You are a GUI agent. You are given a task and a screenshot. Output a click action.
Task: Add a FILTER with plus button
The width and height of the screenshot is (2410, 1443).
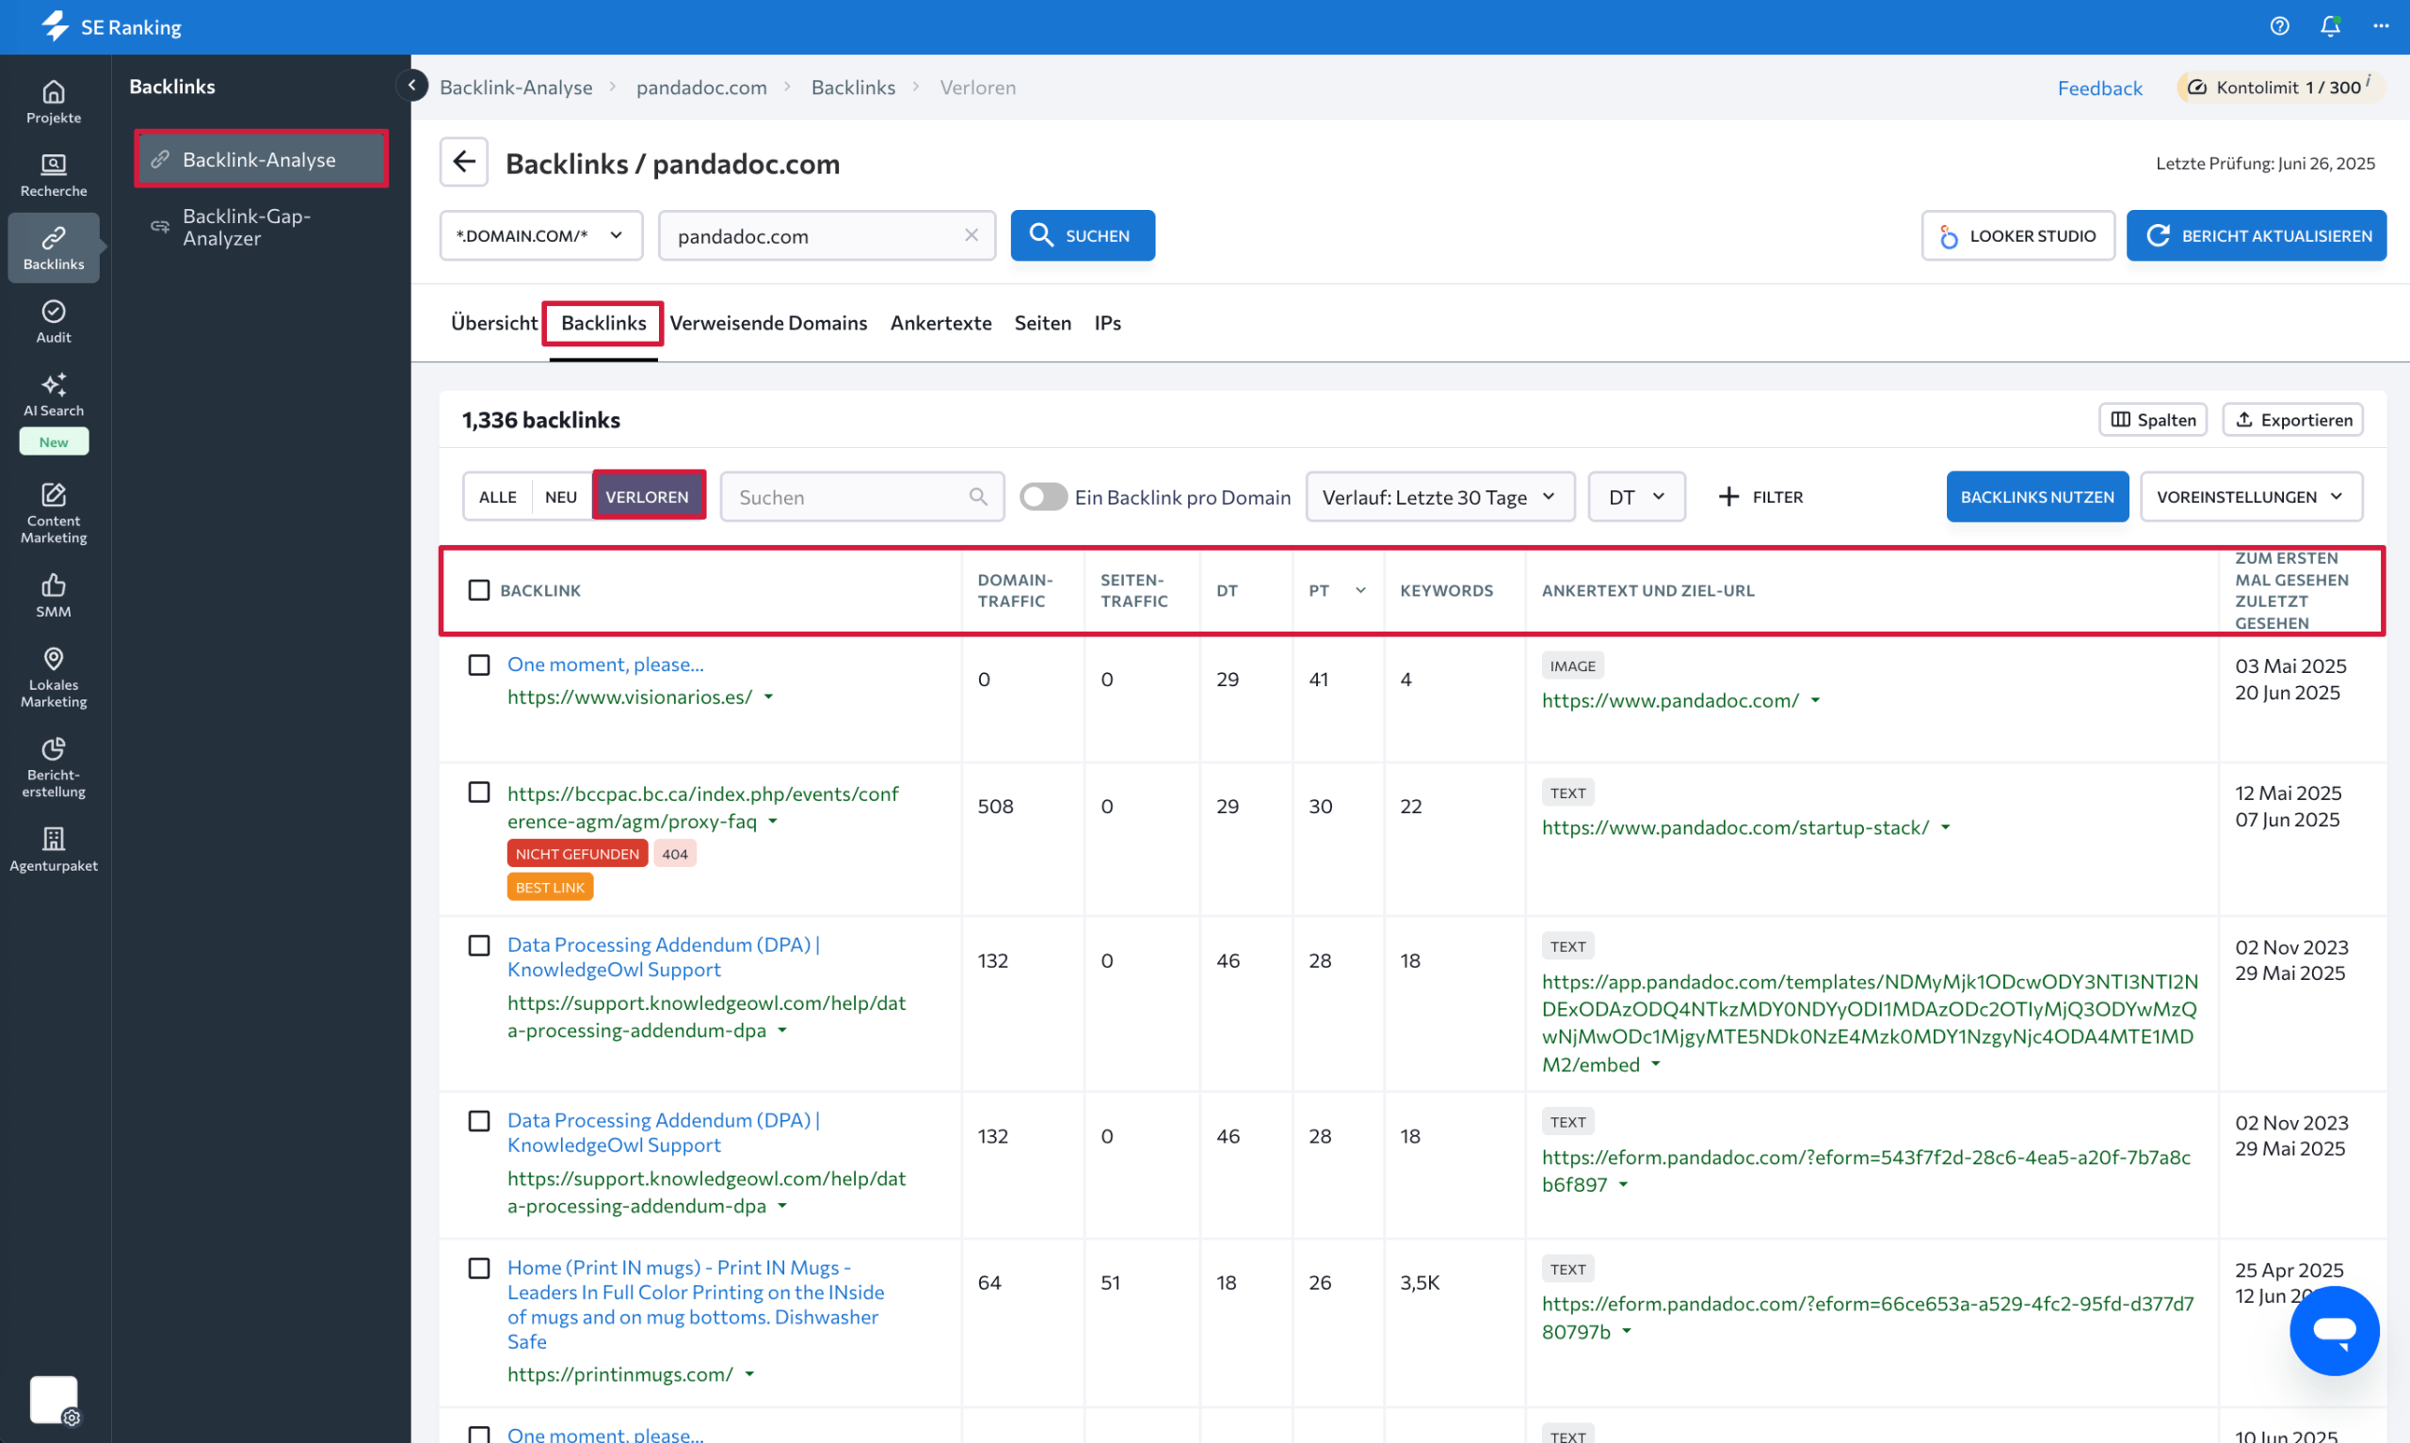click(x=1760, y=497)
